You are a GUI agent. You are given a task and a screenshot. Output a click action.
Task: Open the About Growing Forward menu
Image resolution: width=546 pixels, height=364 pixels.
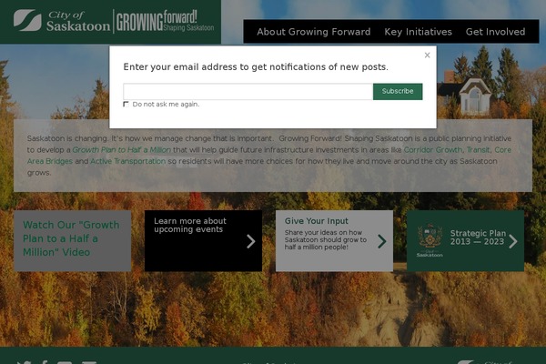313,32
